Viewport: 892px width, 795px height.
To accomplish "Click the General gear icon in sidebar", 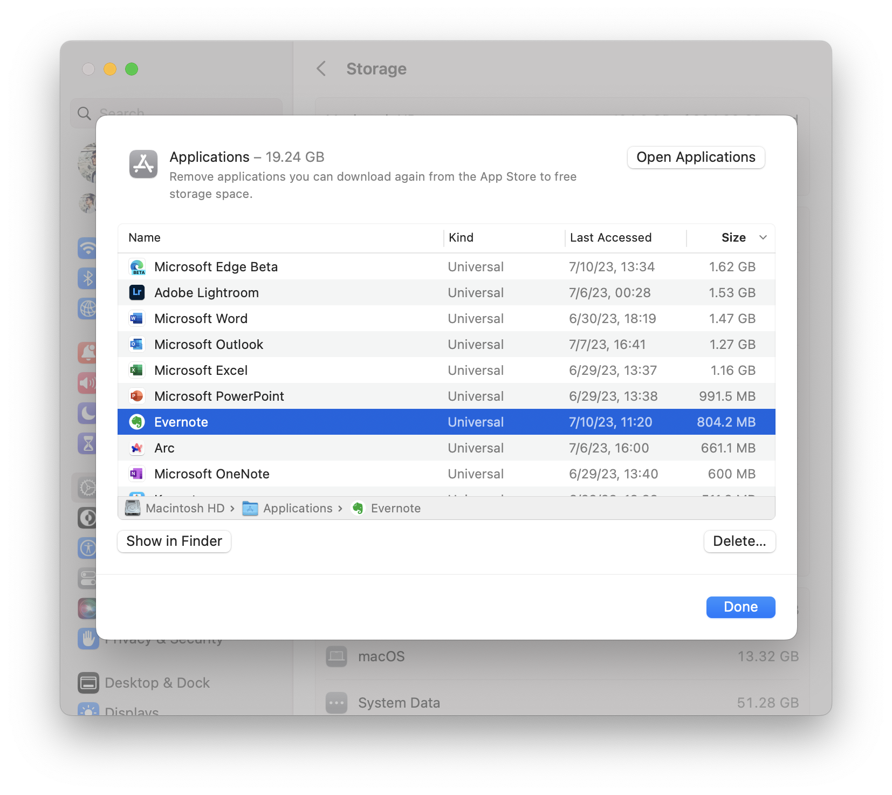I will pos(87,488).
